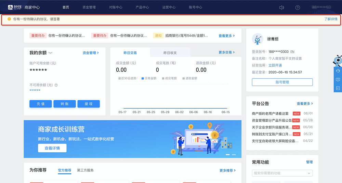Open the 搜索你需要的功能 dropdown
This screenshot has height=183, width=342.
click(282, 173)
